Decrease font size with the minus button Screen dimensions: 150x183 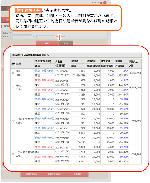coord(101,3)
